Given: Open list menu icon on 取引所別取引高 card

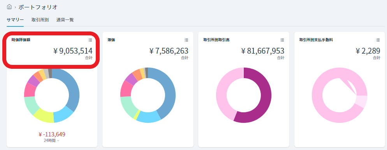Looking at the screenshot, I should click(282, 40).
